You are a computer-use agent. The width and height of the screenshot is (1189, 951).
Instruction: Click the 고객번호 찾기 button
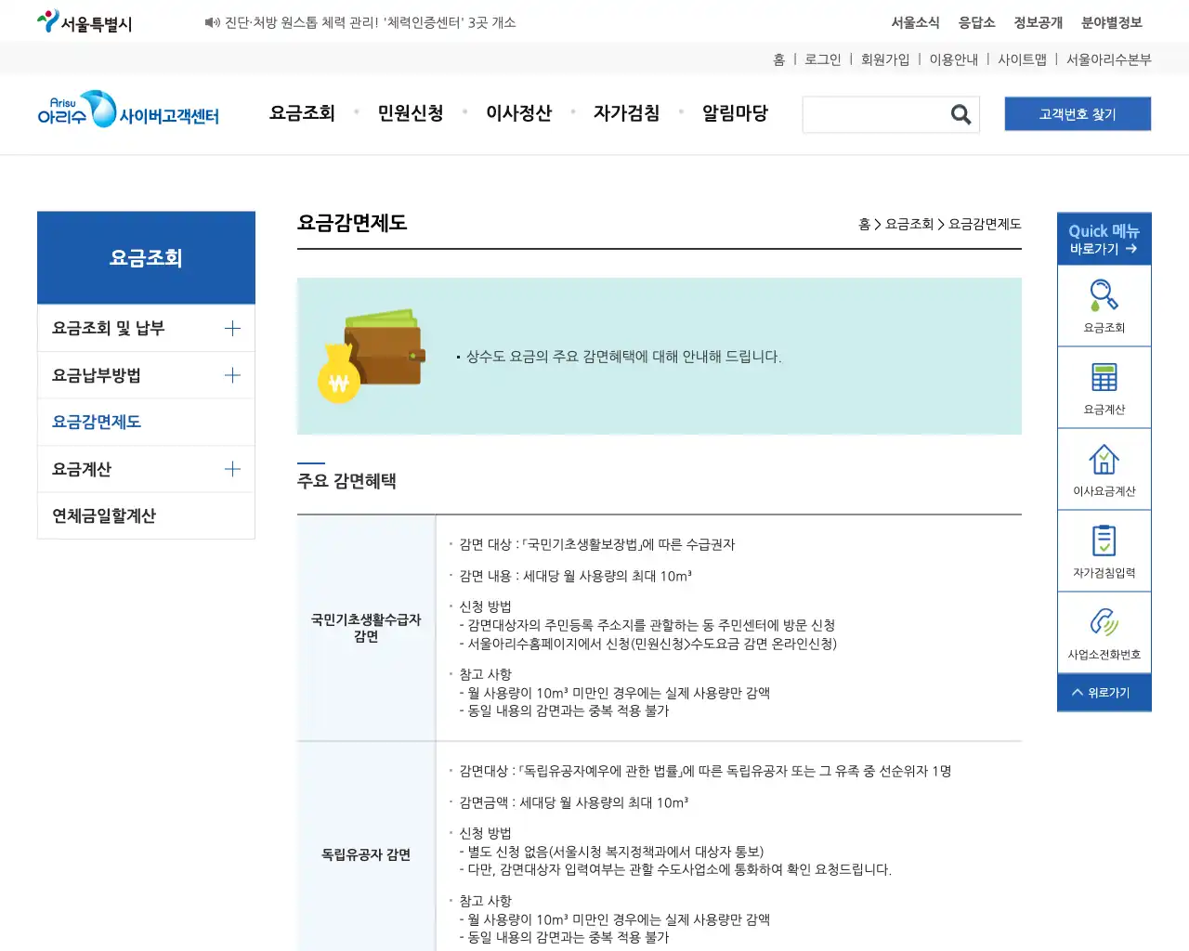tap(1078, 113)
